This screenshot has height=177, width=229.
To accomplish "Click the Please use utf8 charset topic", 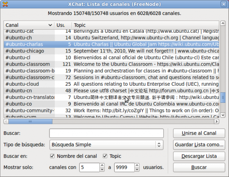I will pyautogui.click(x=146, y=91).
